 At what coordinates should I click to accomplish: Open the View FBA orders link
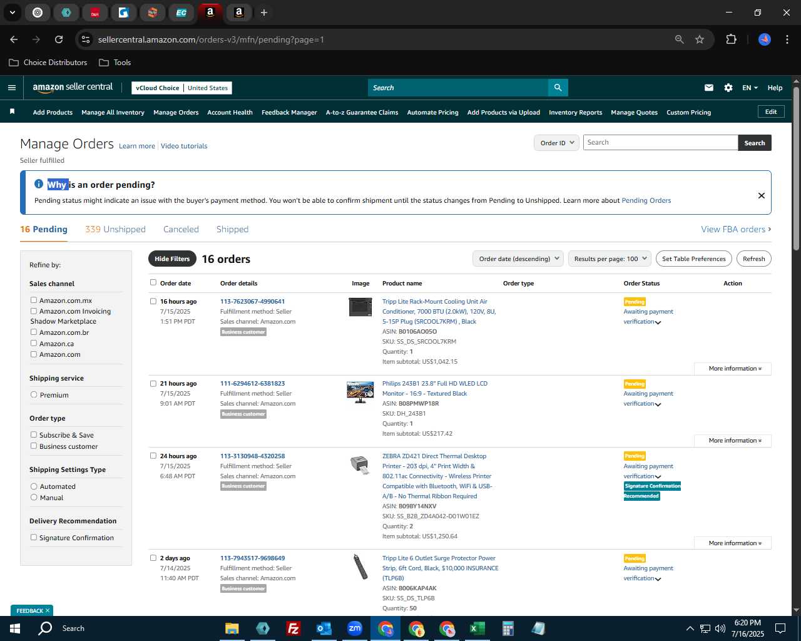(736, 229)
